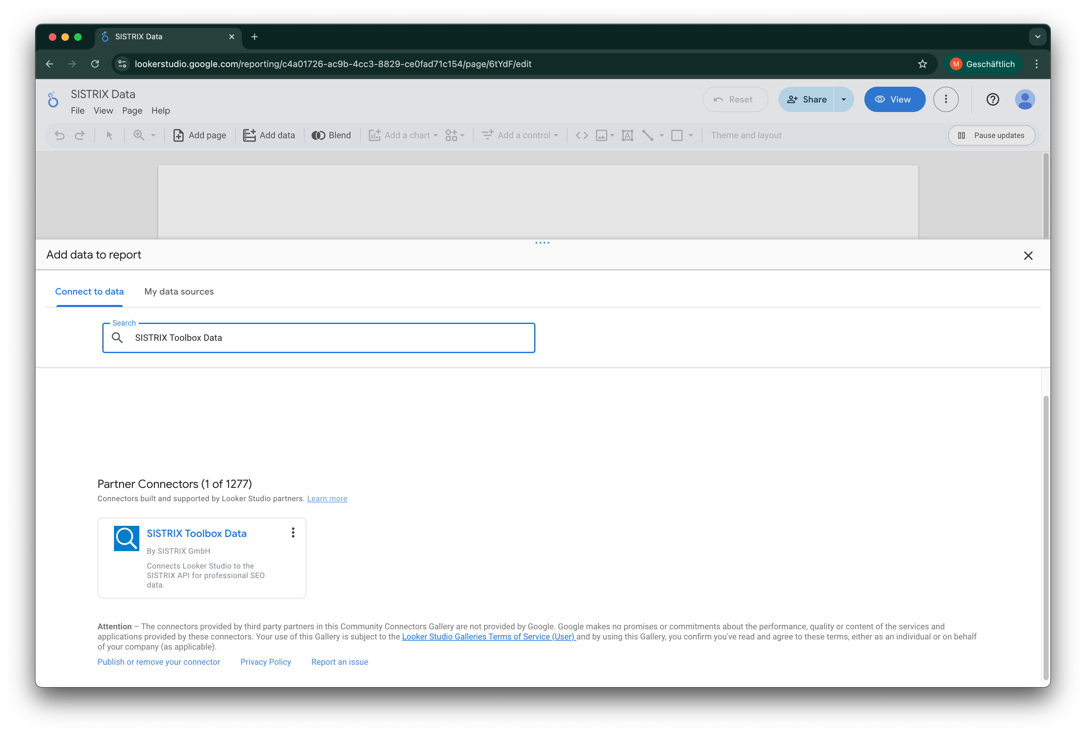Click the Add page icon
This screenshot has height=734, width=1086.
[178, 135]
